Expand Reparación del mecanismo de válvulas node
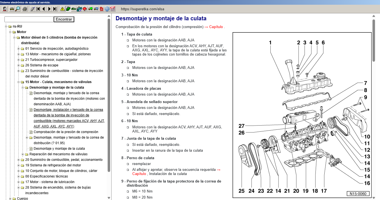The height and width of the screenshot is (200, 380). click(x=23, y=154)
